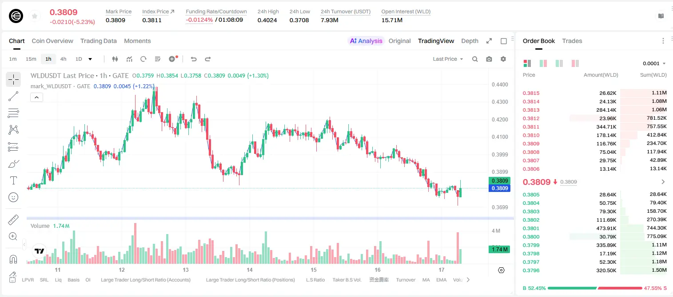Viewport: 673px width, 297px height.
Task: Expand more timeframe options after 1D
Action: coord(90,59)
